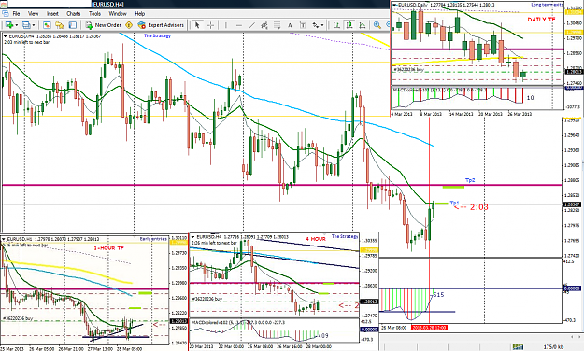Click the EURUSD,H4 window title text
This screenshot has width=584, height=351.
pos(108,4)
